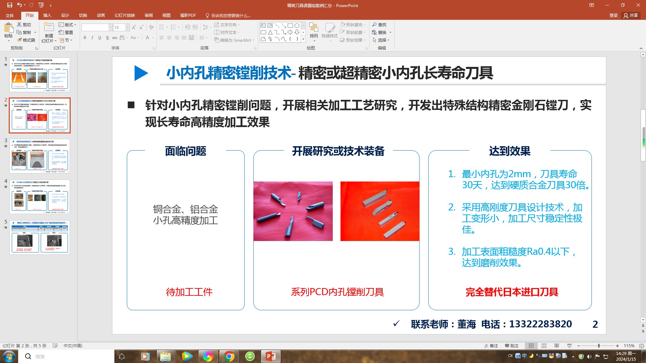Toggle the Notes (备注) pane
Image resolution: width=646 pixels, height=363 pixels.
click(x=491, y=346)
